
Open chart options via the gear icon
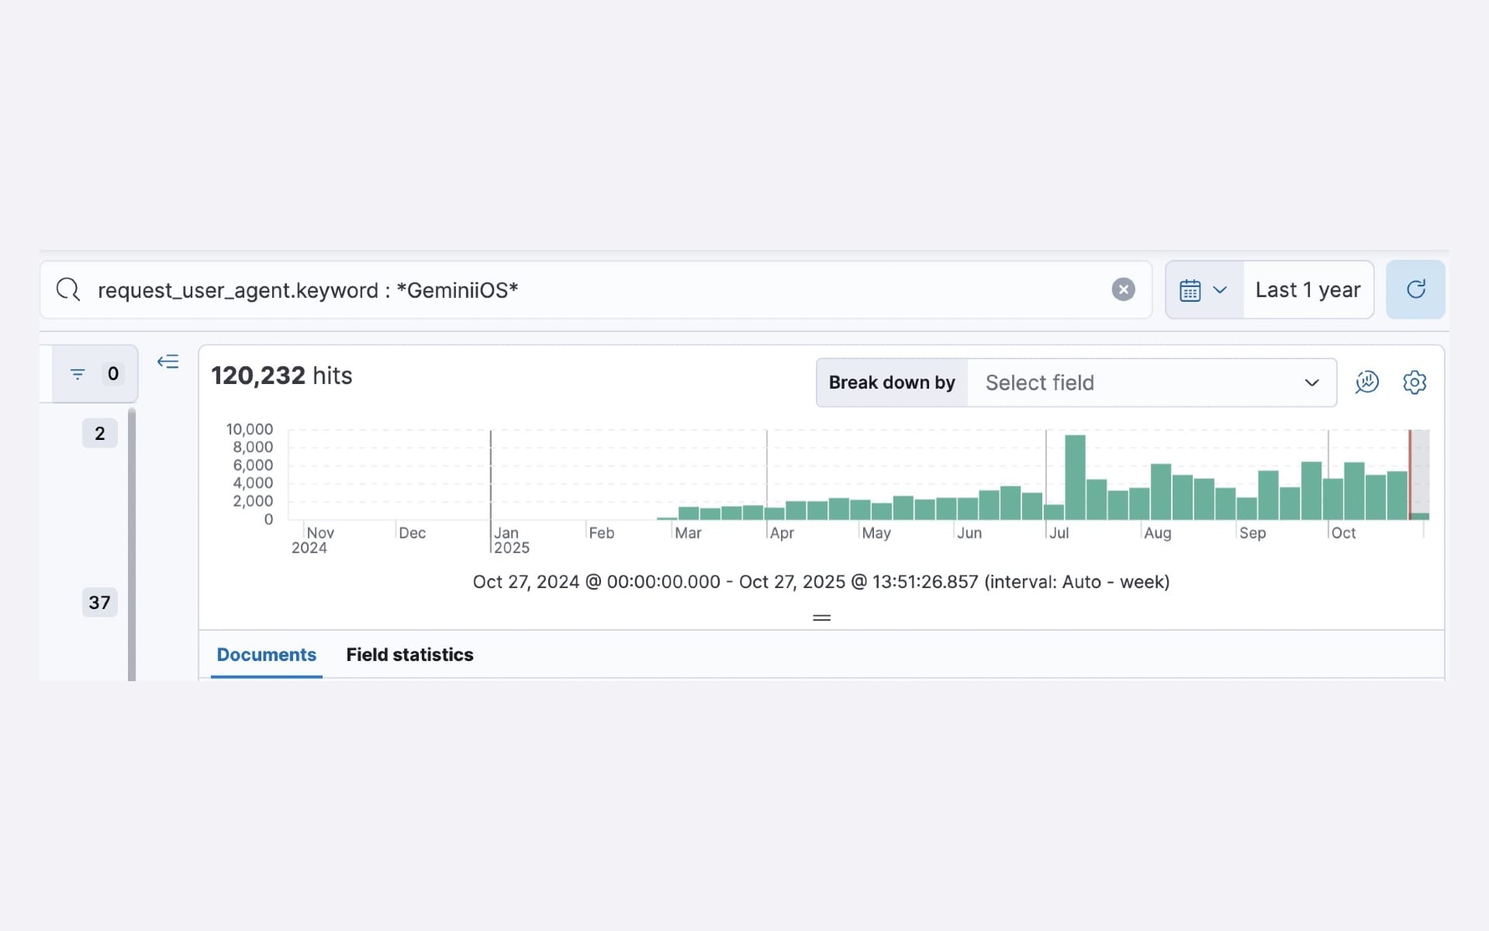[1415, 382]
